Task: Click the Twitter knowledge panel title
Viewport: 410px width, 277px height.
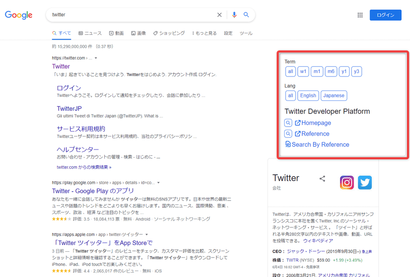Action: pyautogui.click(x=286, y=178)
